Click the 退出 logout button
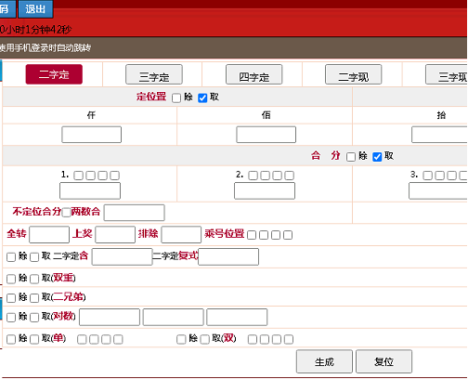The image size is (468, 379). click(35, 9)
